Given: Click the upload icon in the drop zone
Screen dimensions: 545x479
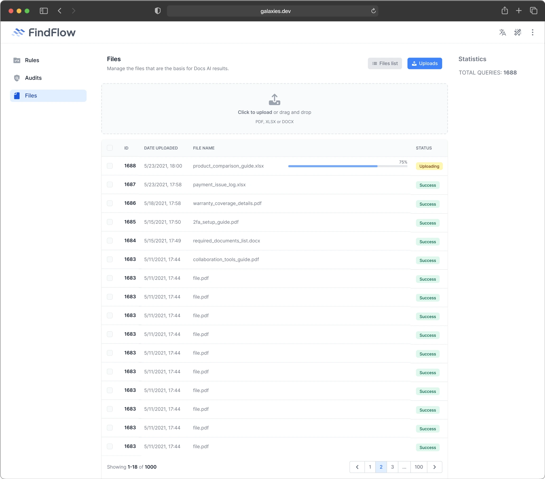Looking at the screenshot, I should click(x=274, y=99).
